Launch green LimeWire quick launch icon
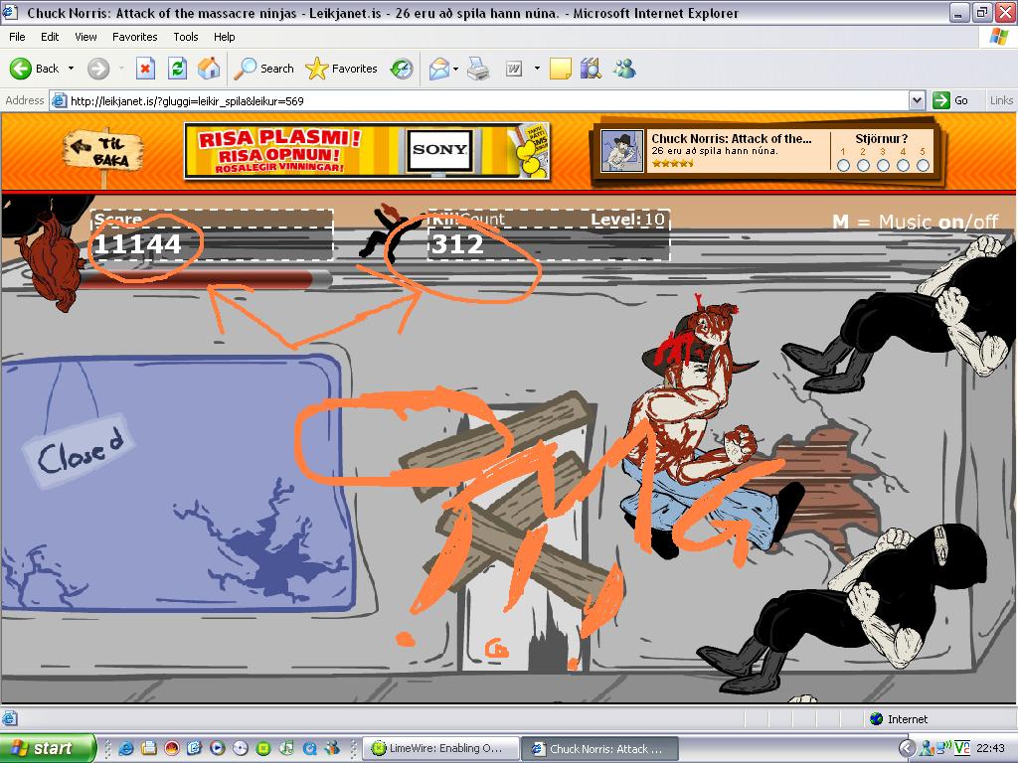This screenshot has height=763, width=1018. [x=262, y=748]
